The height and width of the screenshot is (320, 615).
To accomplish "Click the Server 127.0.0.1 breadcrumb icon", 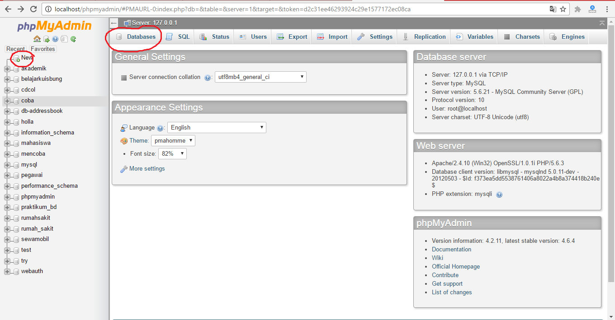I will 127,23.
